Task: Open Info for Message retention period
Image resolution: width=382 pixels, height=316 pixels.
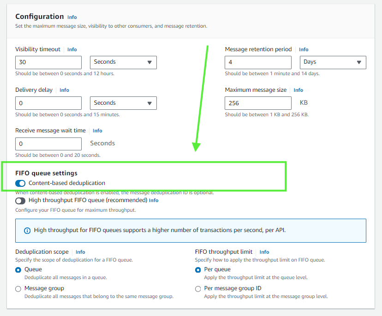Action: click(x=304, y=49)
